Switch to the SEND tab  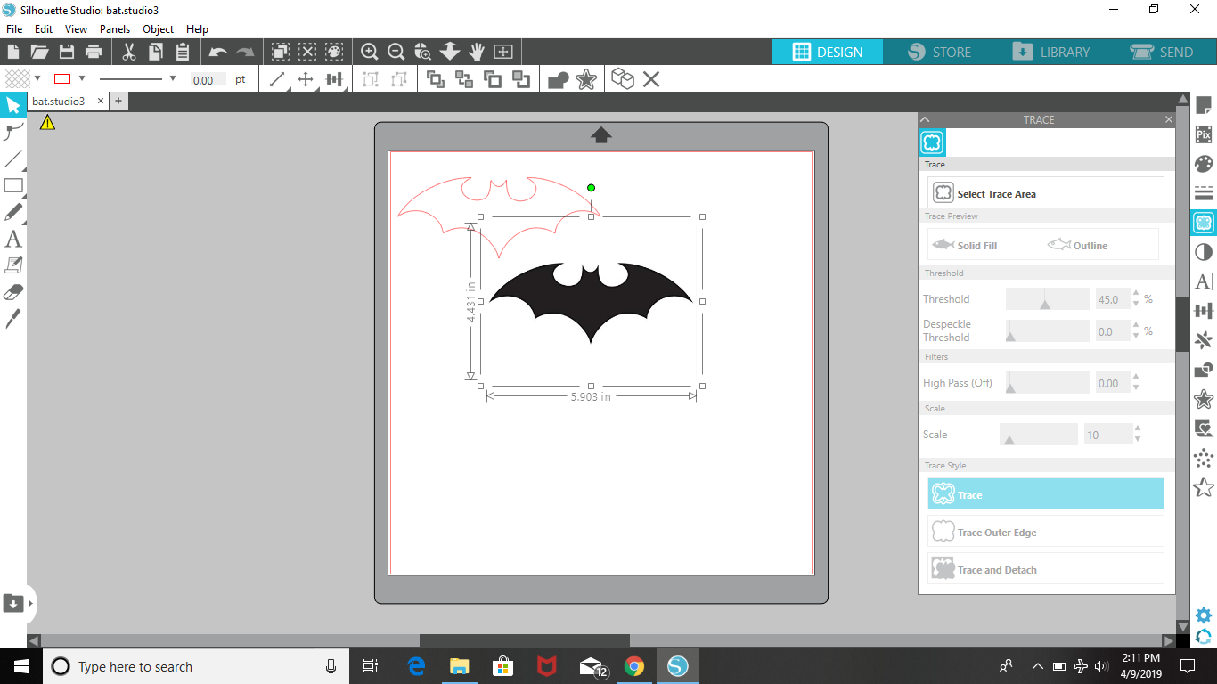[x=1162, y=52]
